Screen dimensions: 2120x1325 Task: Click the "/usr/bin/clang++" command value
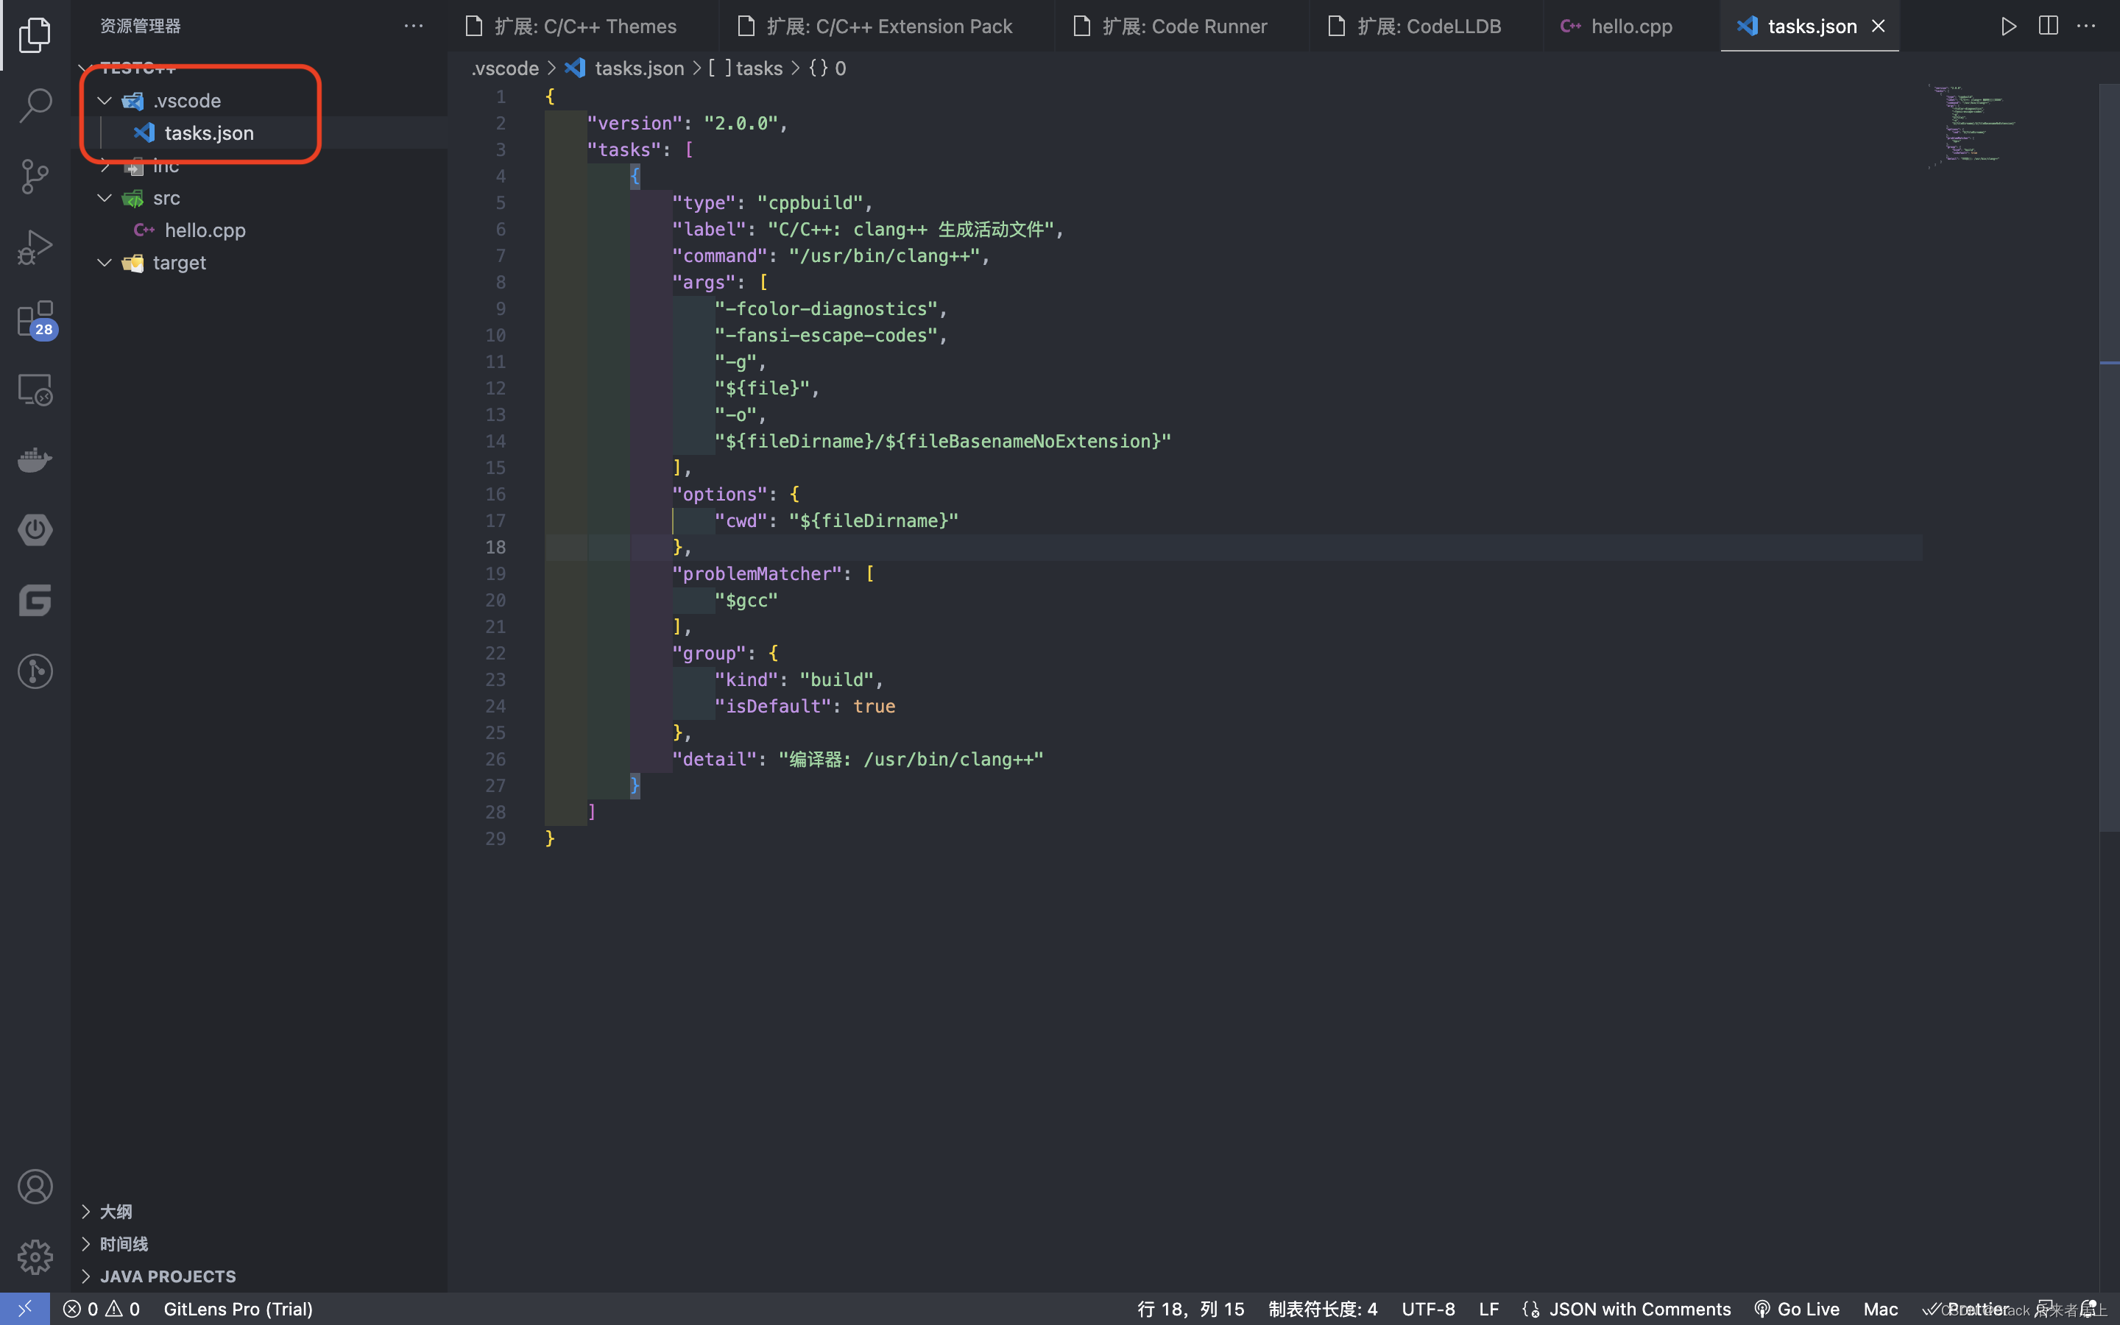pyautogui.click(x=884, y=256)
